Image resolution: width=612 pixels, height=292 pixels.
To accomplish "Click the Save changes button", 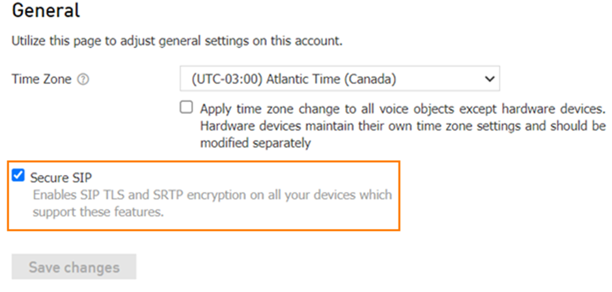I will (x=74, y=267).
